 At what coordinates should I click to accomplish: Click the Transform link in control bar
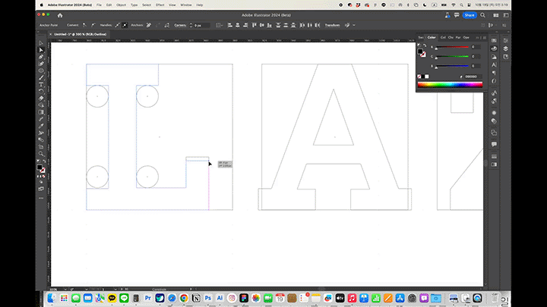(x=332, y=25)
